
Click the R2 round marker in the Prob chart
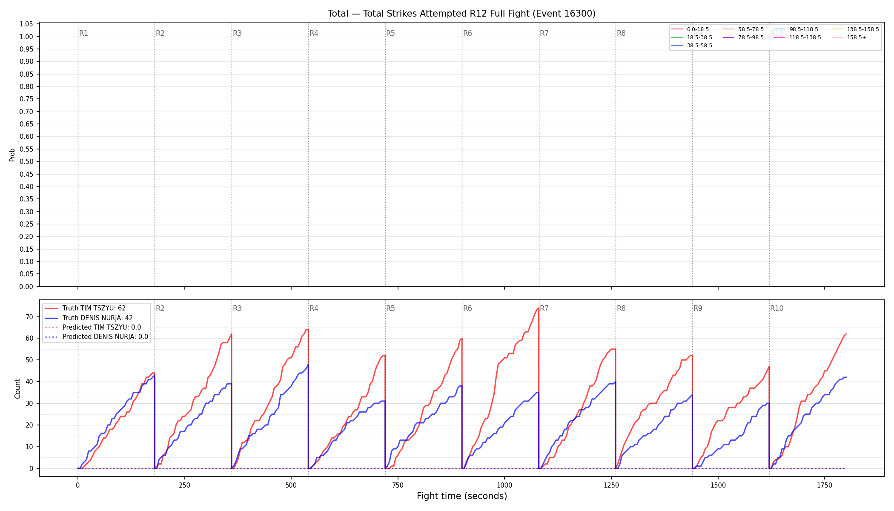(x=160, y=33)
